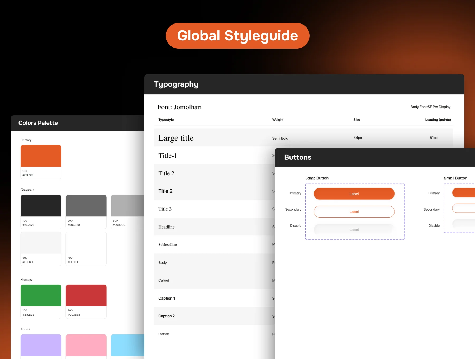Screen dimensions: 475x359
Task: Select the grayscale 200 swatch #696969
Action: pyautogui.click(x=86, y=212)
